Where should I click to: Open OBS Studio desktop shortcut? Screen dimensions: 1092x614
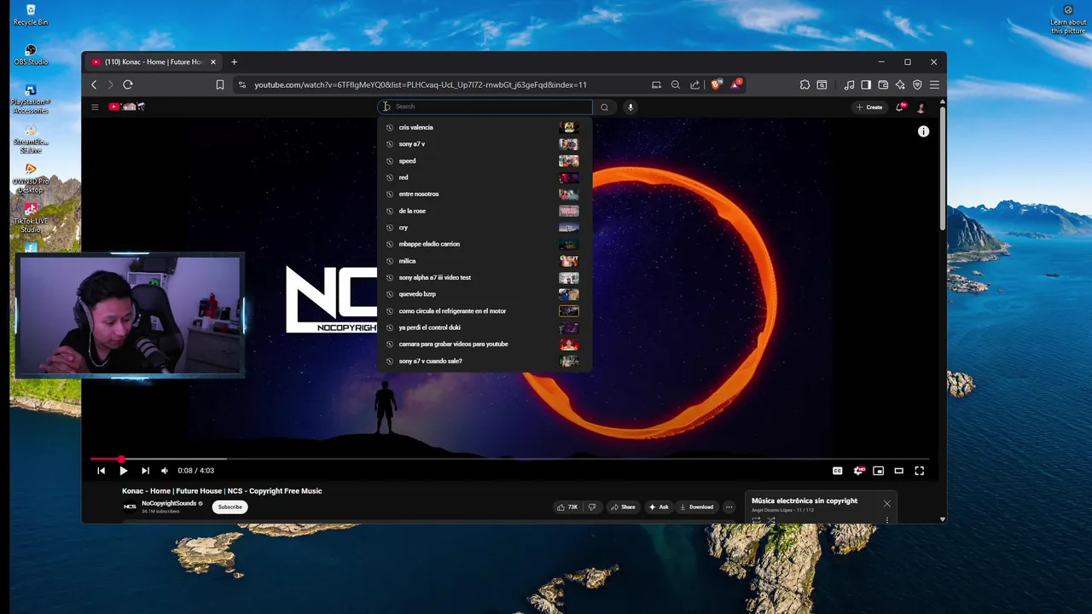(x=31, y=55)
